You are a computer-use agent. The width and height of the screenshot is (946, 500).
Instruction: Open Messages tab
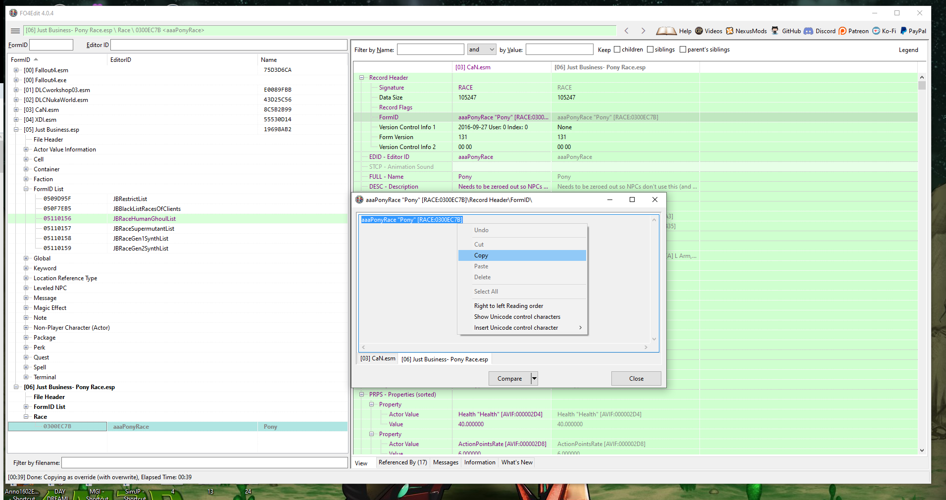click(446, 462)
